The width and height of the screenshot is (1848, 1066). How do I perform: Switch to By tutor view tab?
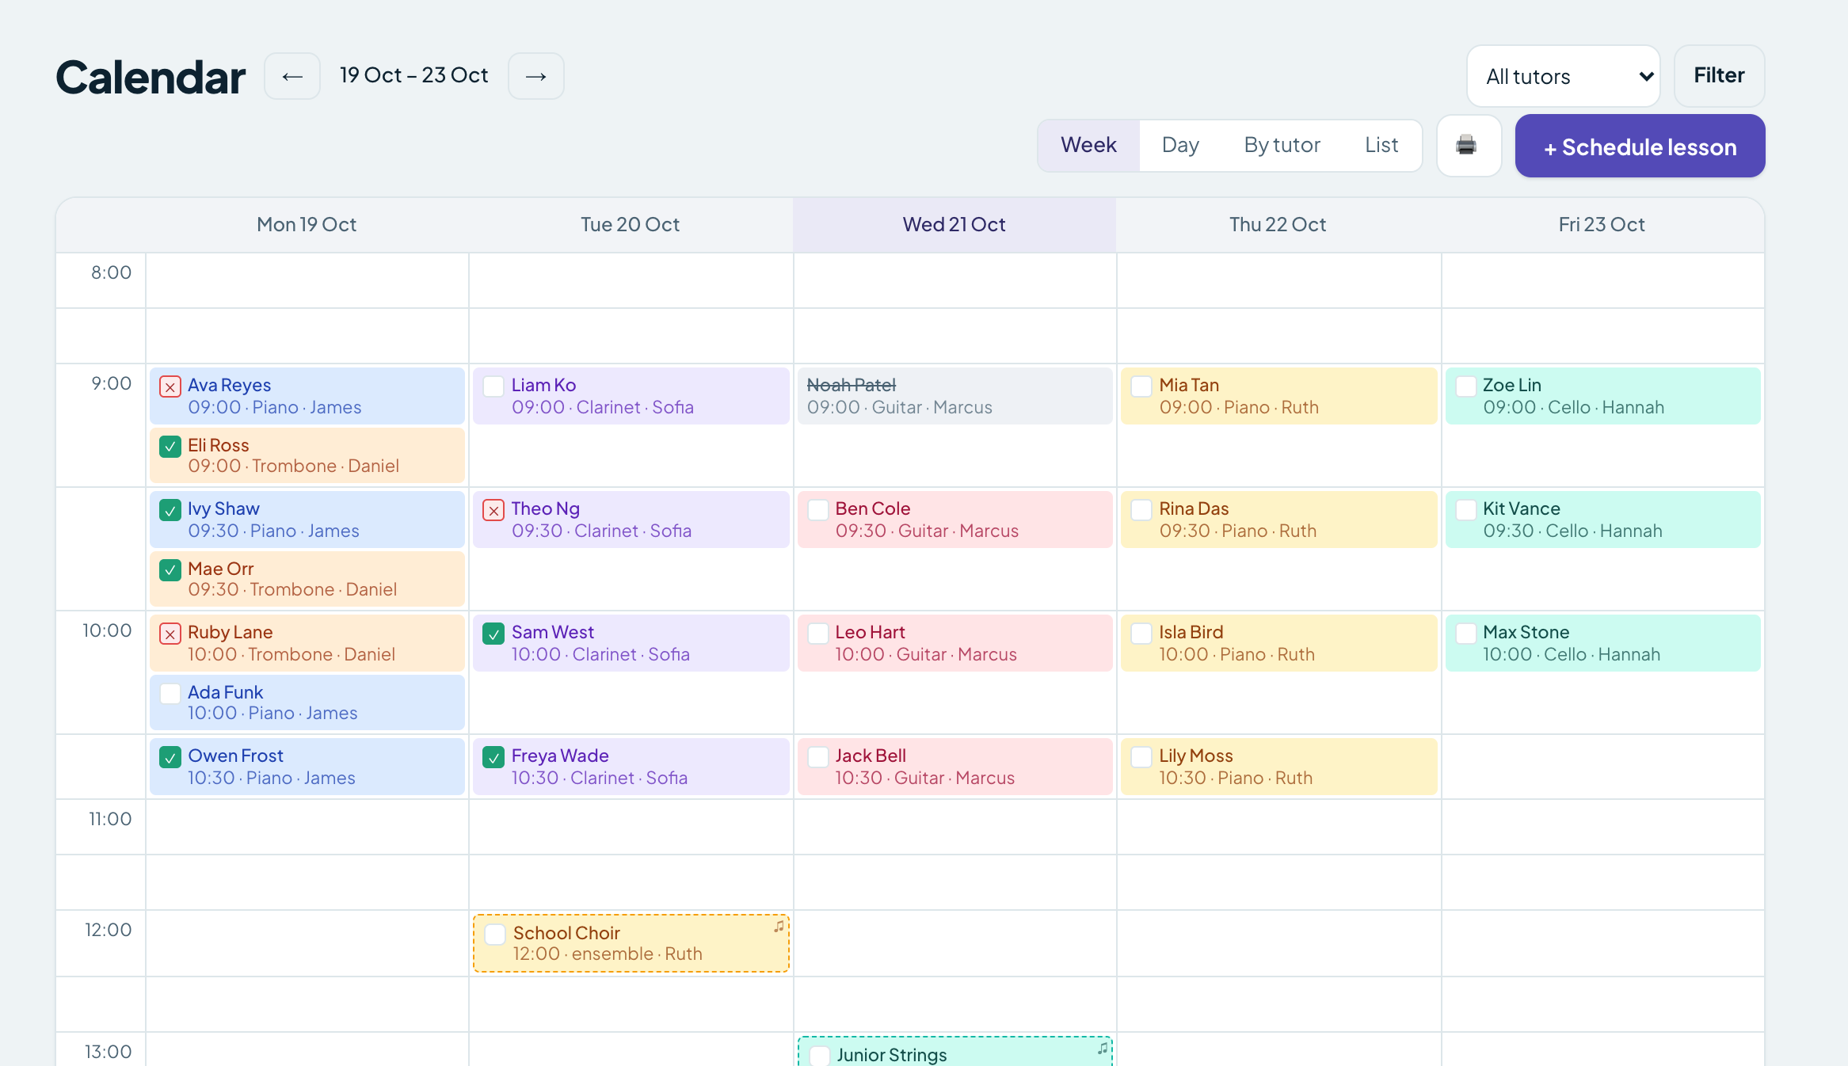click(1282, 146)
